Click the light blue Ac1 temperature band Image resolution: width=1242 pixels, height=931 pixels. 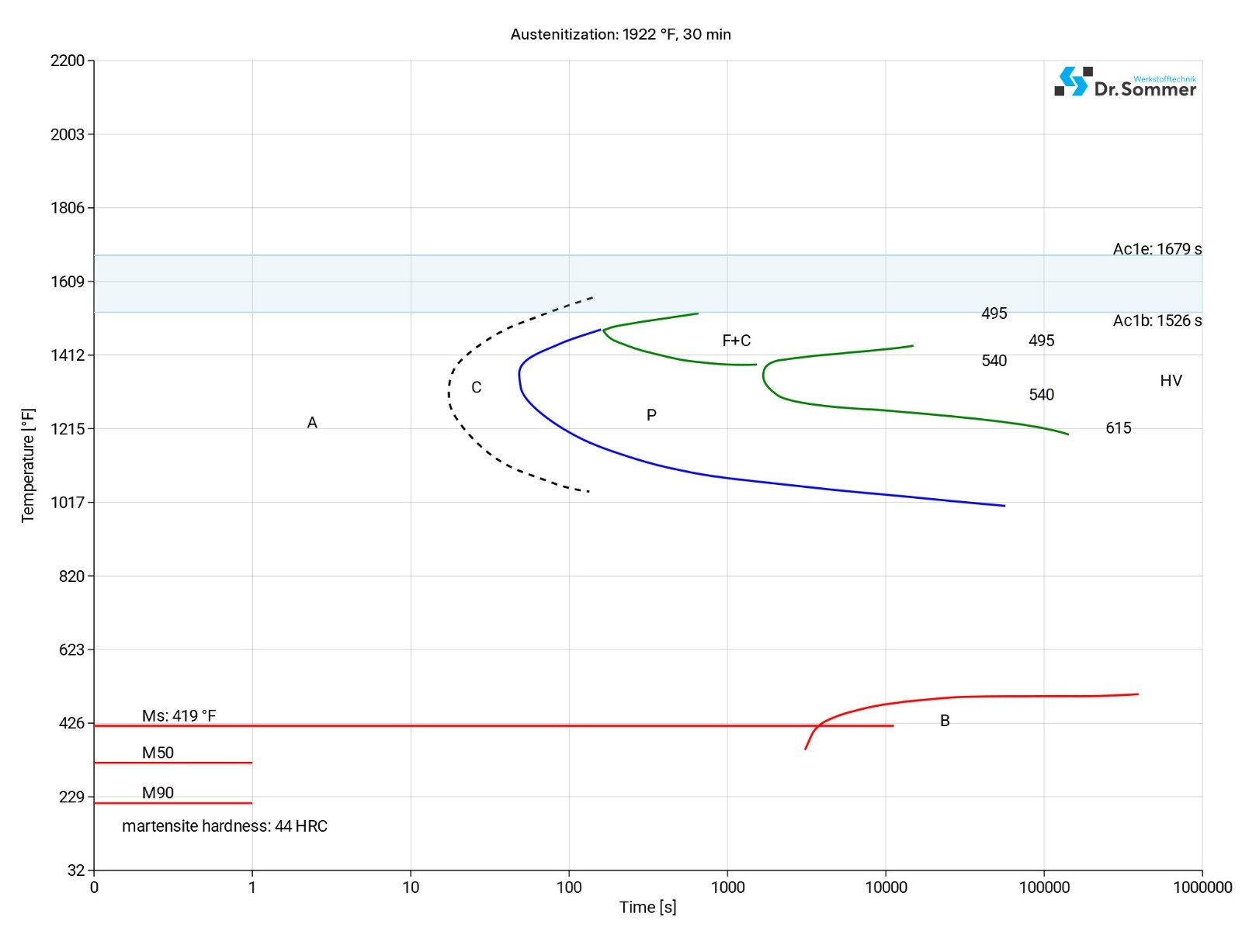(x=310, y=284)
